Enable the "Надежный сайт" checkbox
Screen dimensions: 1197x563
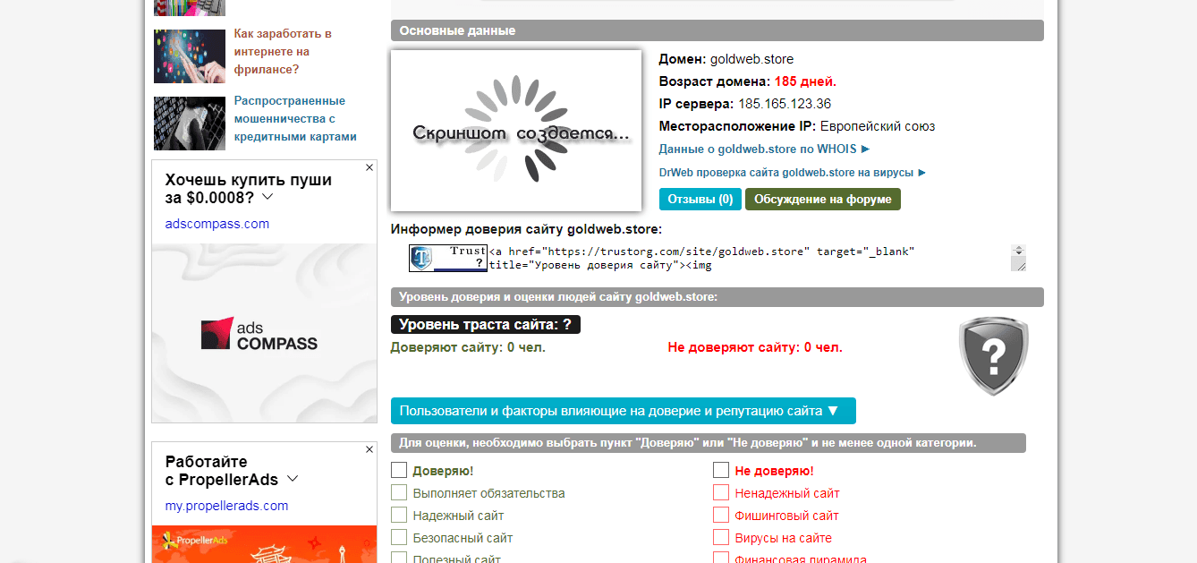pyautogui.click(x=399, y=516)
